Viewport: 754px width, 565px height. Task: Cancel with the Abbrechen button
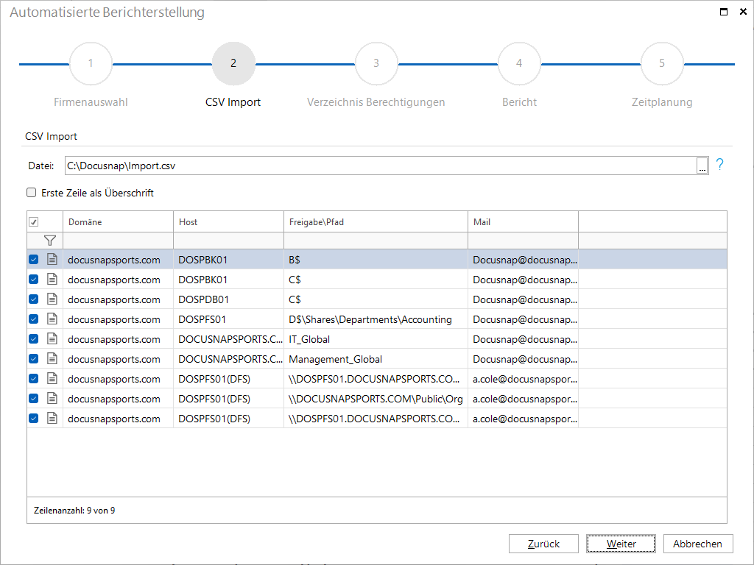698,544
